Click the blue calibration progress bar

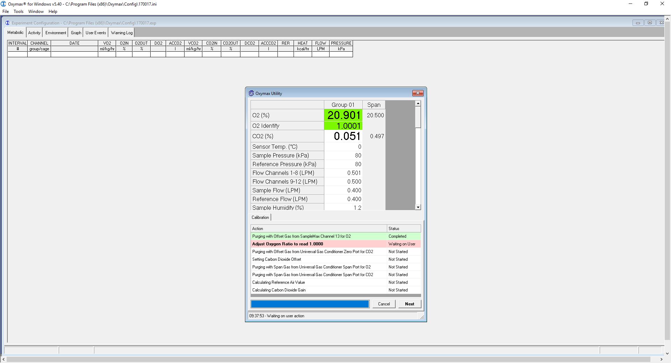(310, 304)
